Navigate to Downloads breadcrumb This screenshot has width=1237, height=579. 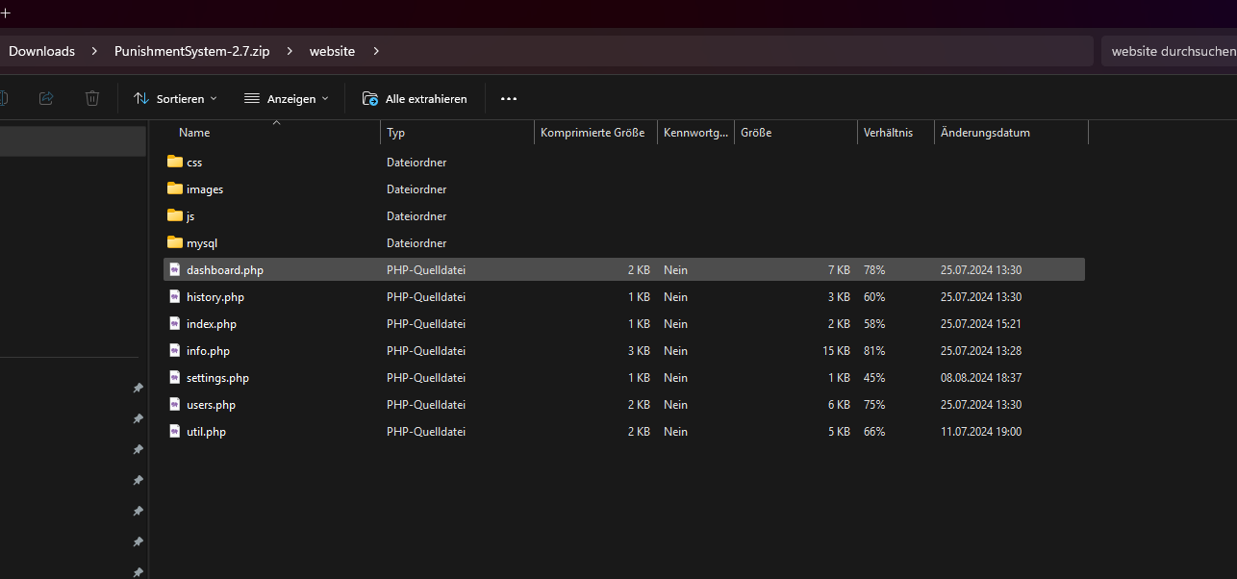tap(41, 51)
